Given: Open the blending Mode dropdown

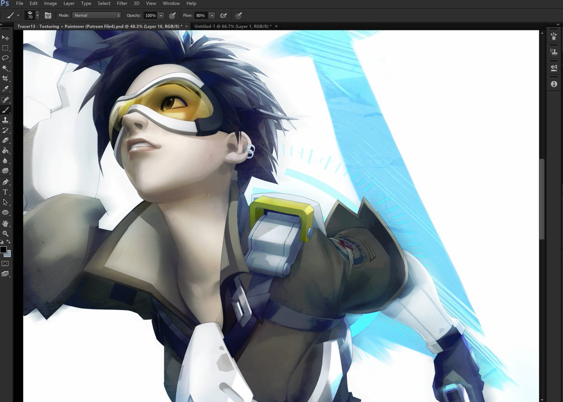Looking at the screenshot, I should click(x=96, y=15).
